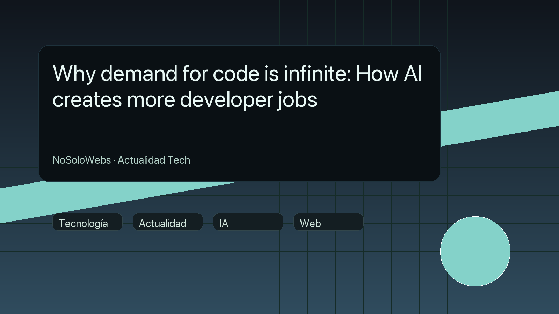
Task: Click the space between Actualidad and IA pills
Action: (x=208, y=222)
